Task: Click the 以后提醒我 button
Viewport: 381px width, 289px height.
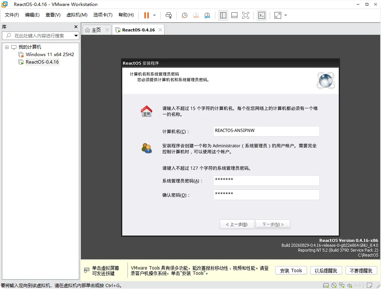Action: pos(326,271)
